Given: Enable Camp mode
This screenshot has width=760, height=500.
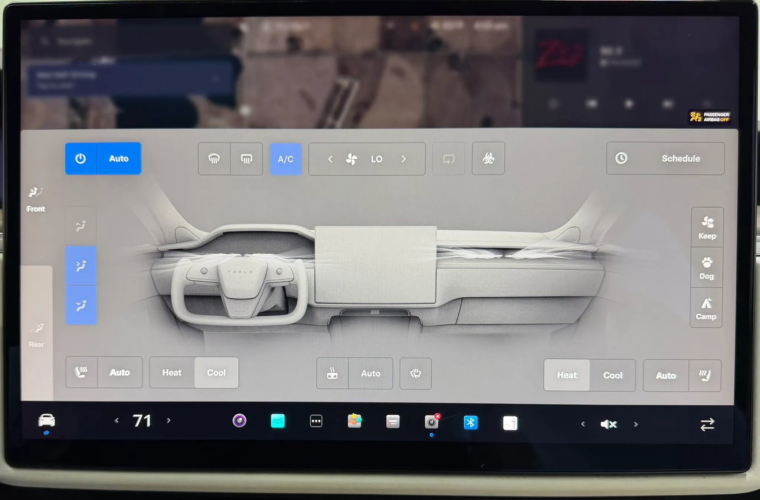Looking at the screenshot, I should pos(706,308).
